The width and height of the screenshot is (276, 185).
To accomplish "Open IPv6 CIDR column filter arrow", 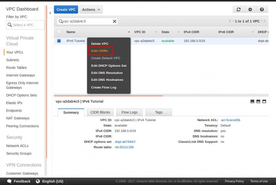I will [253, 32].
